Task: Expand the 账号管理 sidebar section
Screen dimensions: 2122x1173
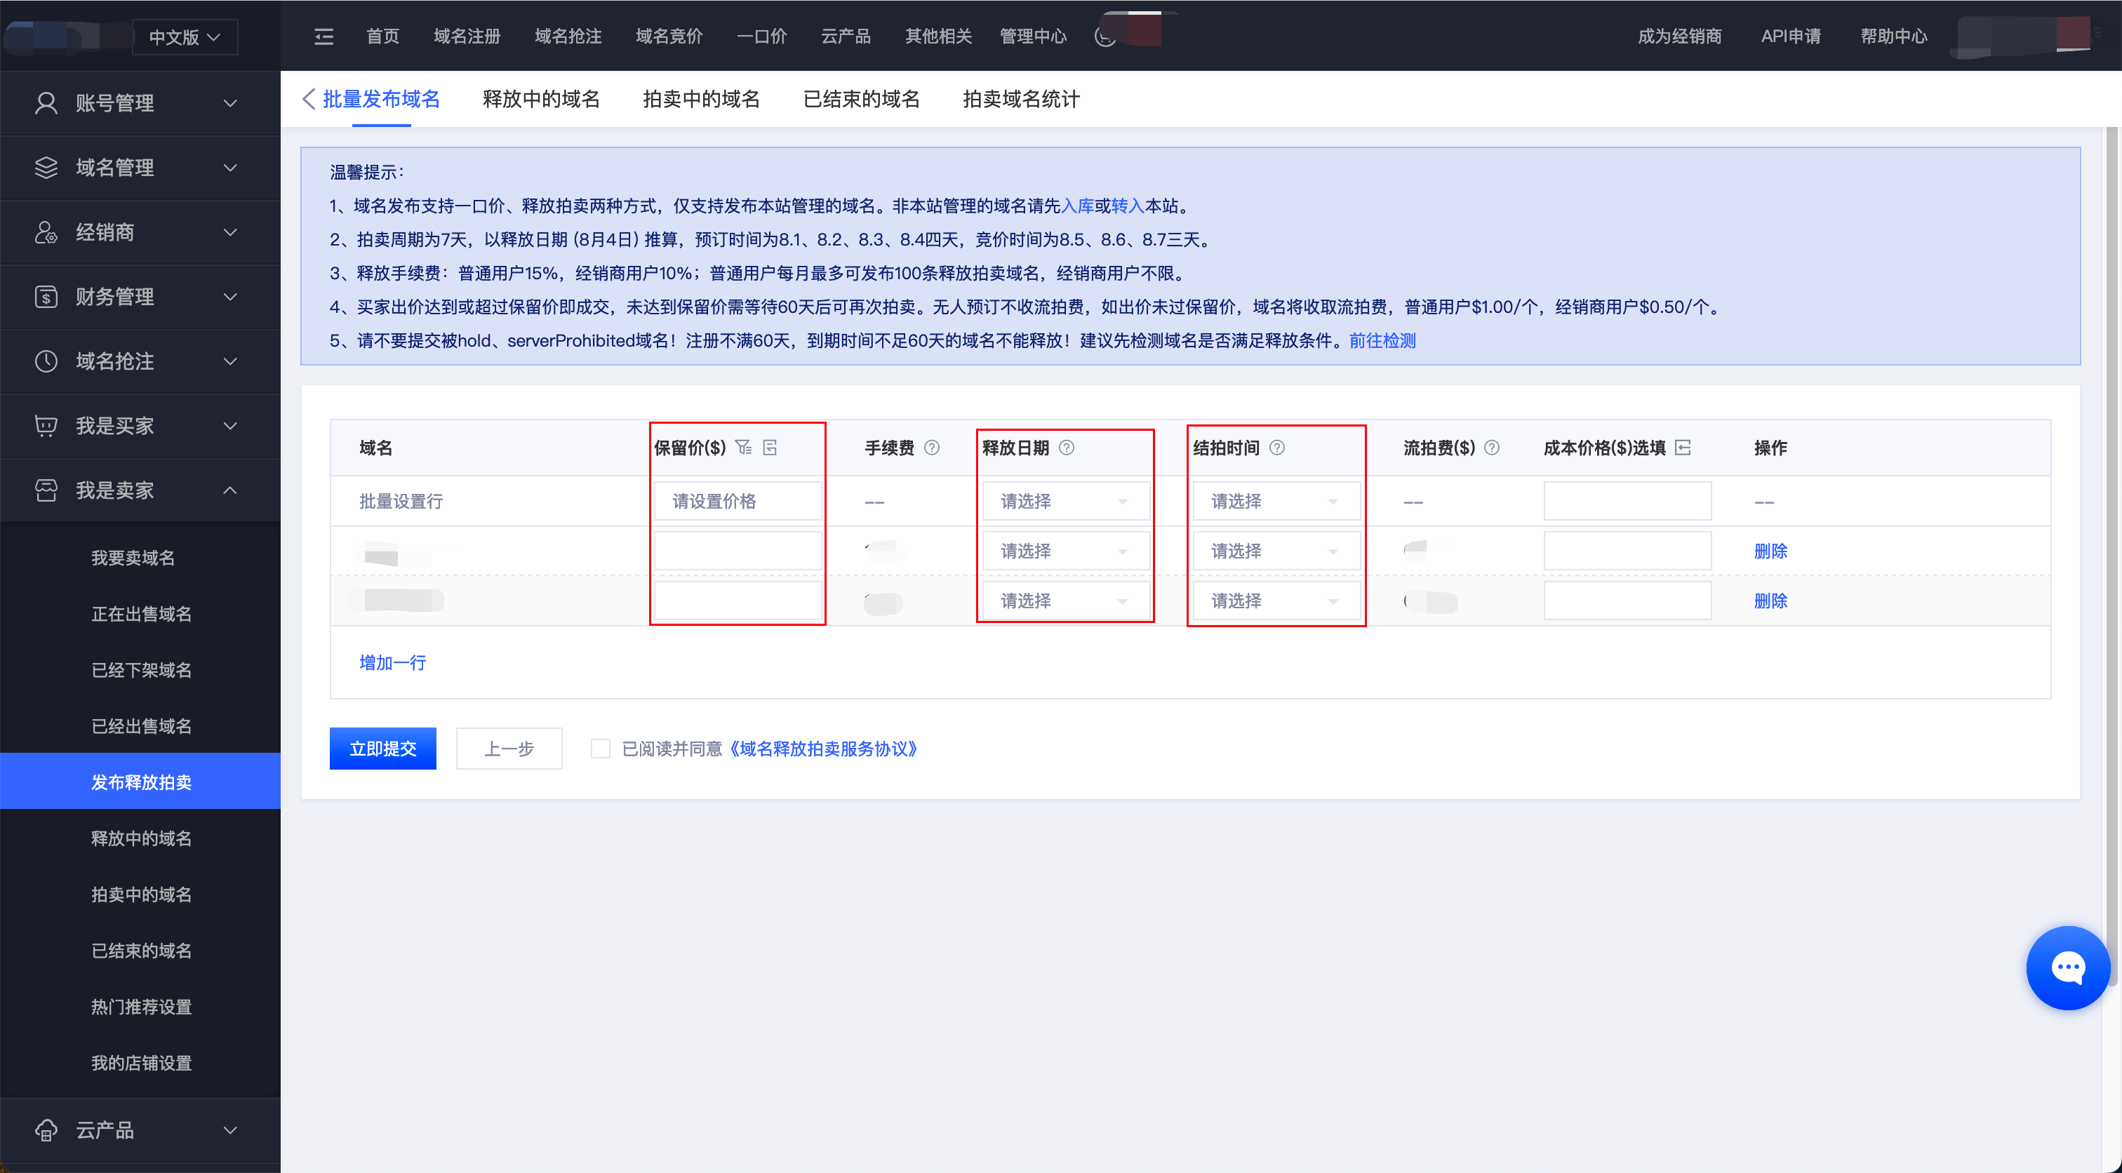Action: click(140, 103)
